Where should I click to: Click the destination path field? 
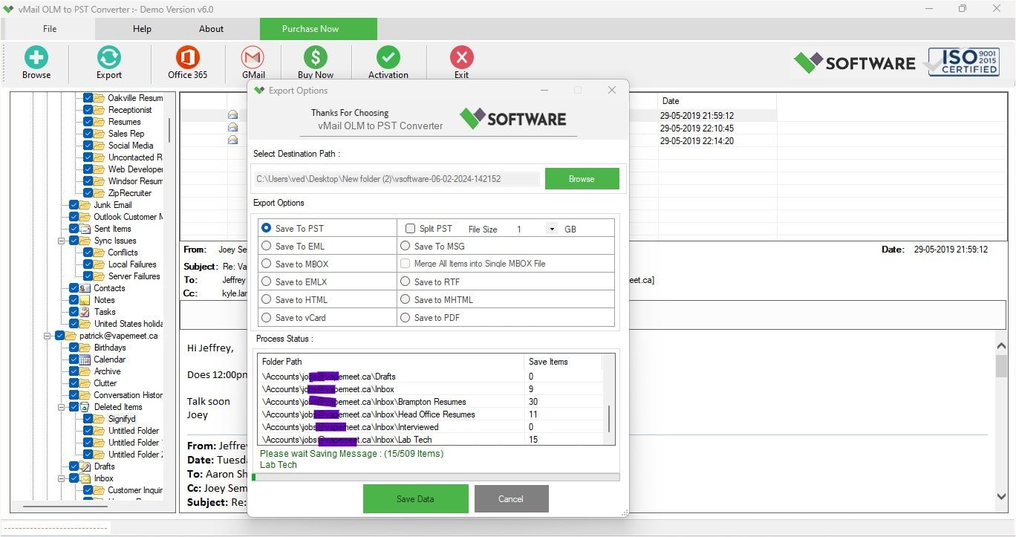(397, 178)
